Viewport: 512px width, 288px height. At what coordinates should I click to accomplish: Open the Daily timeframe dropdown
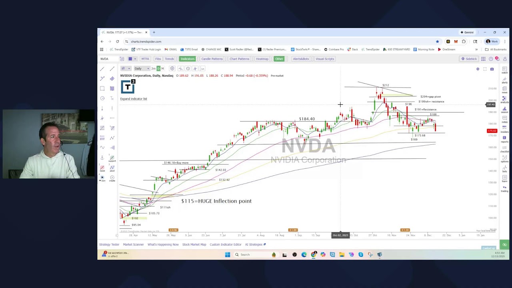coord(142,68)
